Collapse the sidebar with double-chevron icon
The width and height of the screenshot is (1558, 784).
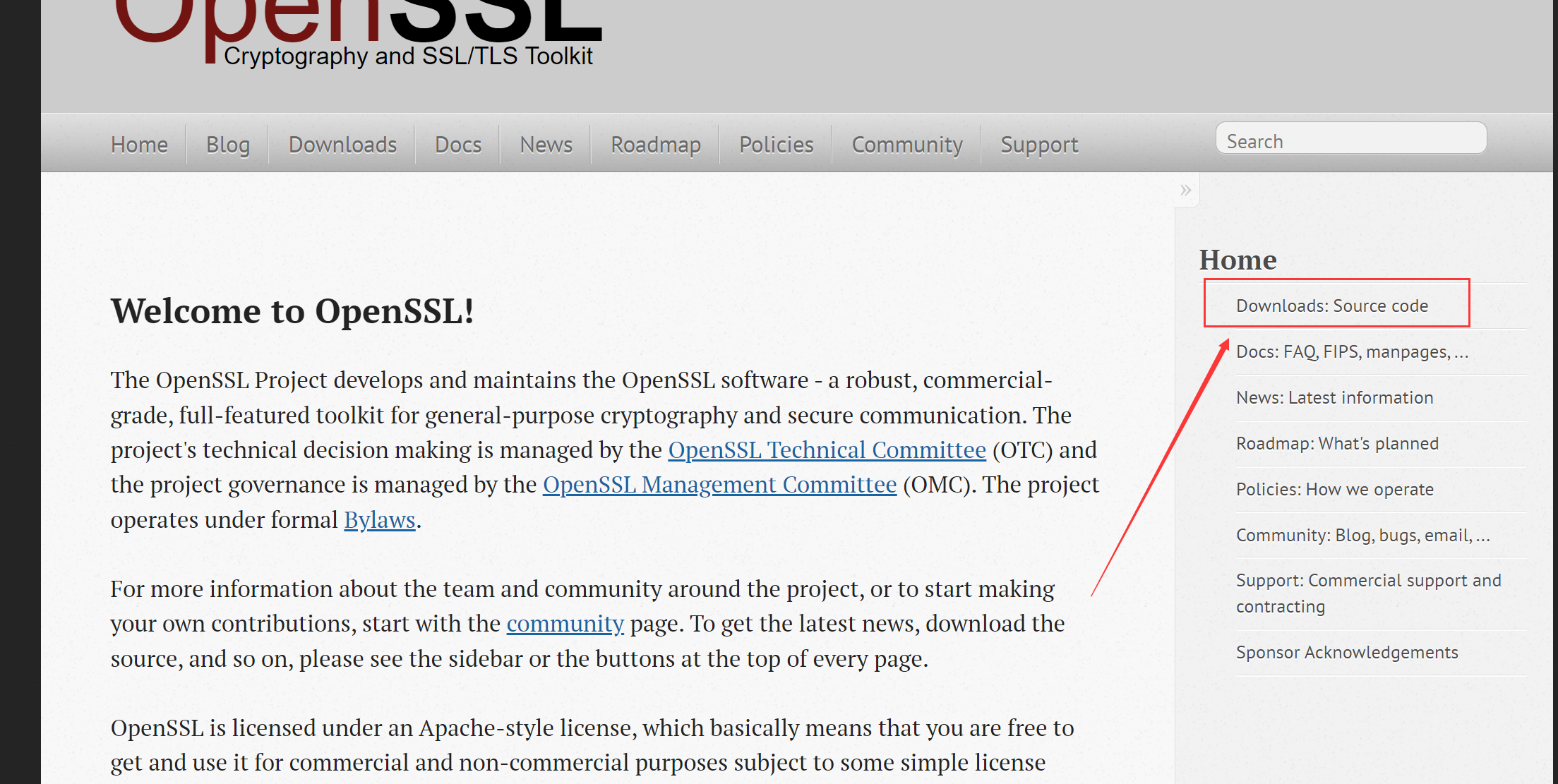[1185, 190]
